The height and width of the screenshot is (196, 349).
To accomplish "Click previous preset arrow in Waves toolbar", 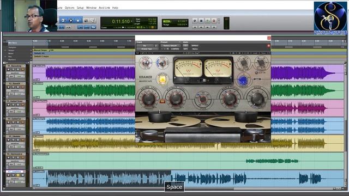I will (x=233, y=53).
